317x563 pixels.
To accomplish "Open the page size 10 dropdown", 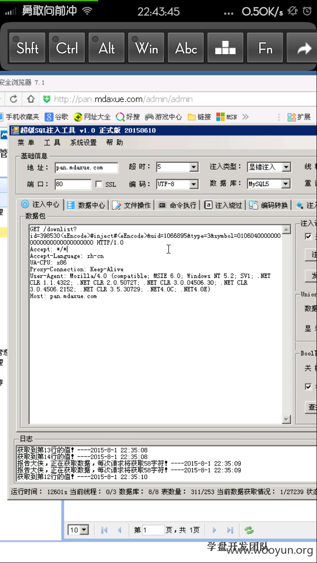I will click(x=84, y=530).
